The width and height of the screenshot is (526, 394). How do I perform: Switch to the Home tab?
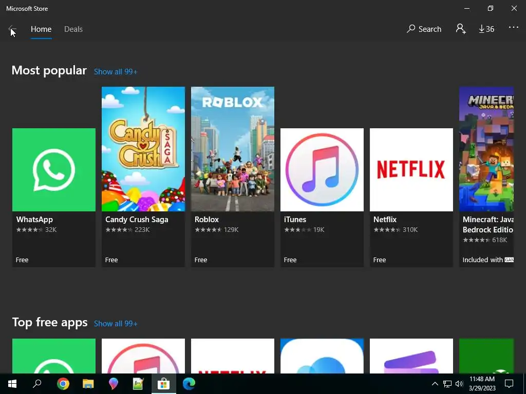pyautogui.click(x=41, y=29)
